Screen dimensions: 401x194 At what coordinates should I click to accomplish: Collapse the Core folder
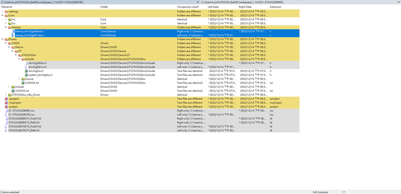click(2, 15)
